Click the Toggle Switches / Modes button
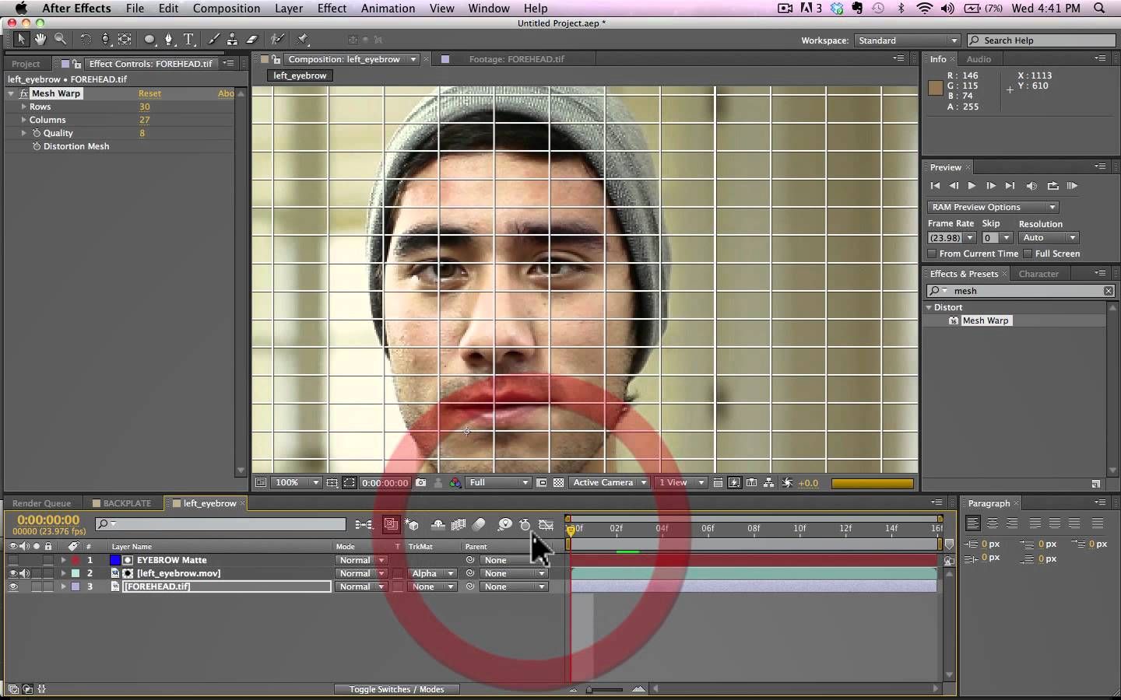 coord(396,689)
